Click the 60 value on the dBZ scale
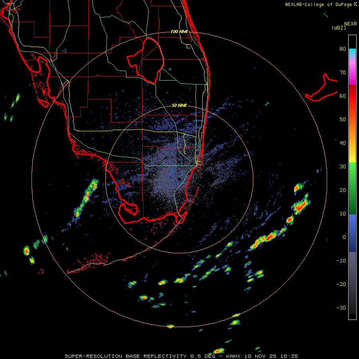Screen dimensions: 359x359 [343, 96]
